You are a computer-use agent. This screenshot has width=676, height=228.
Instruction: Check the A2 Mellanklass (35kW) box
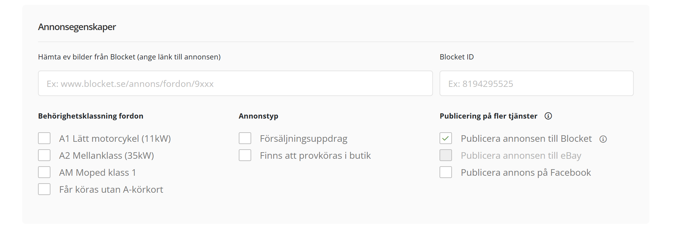click(x=44, y=155)
